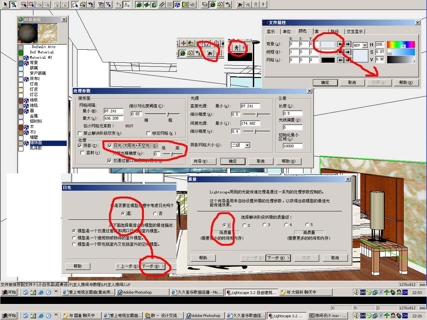This screenshot has width=427, height=320.
Task: Click the 背景 light blue color swatch
Action: (328, 44)
